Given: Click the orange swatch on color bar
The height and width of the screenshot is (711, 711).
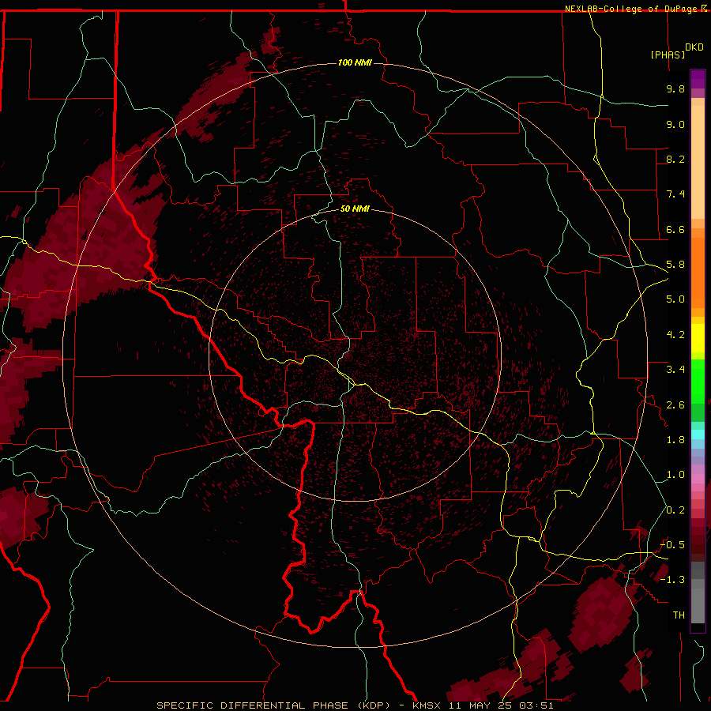Looking at the screenshot, I should point(698,273).
